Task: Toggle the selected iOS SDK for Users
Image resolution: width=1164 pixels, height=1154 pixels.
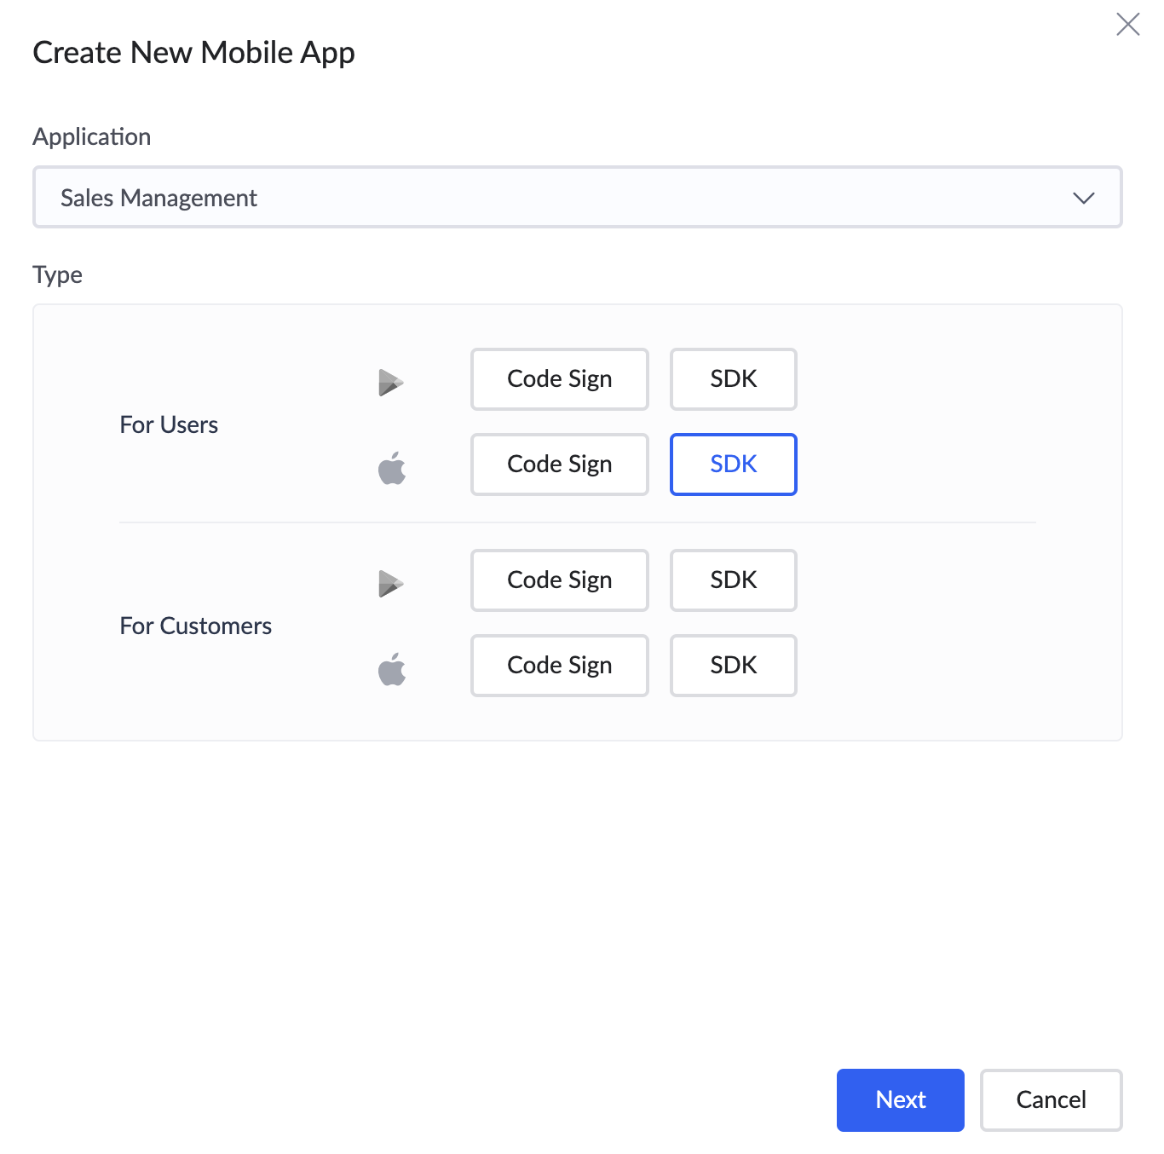Action: click(733, 464)
